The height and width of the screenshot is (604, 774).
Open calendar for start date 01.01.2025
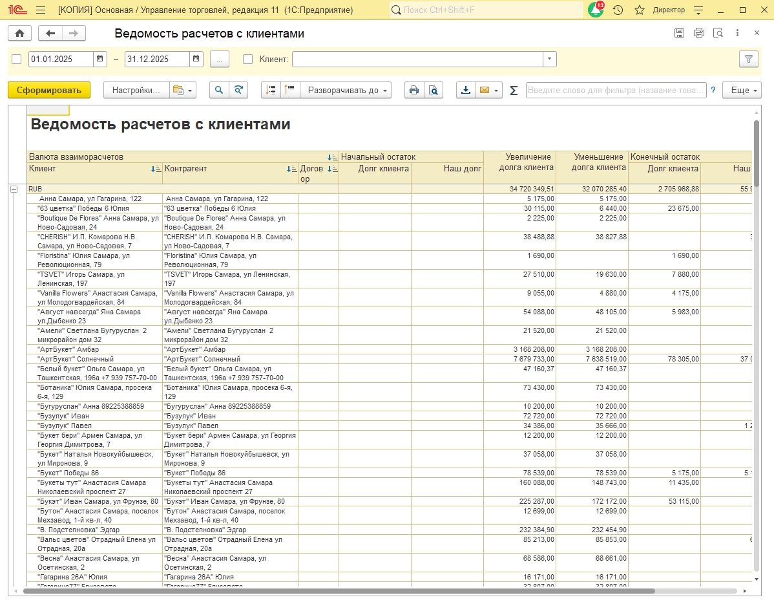(x=99, y=59)
